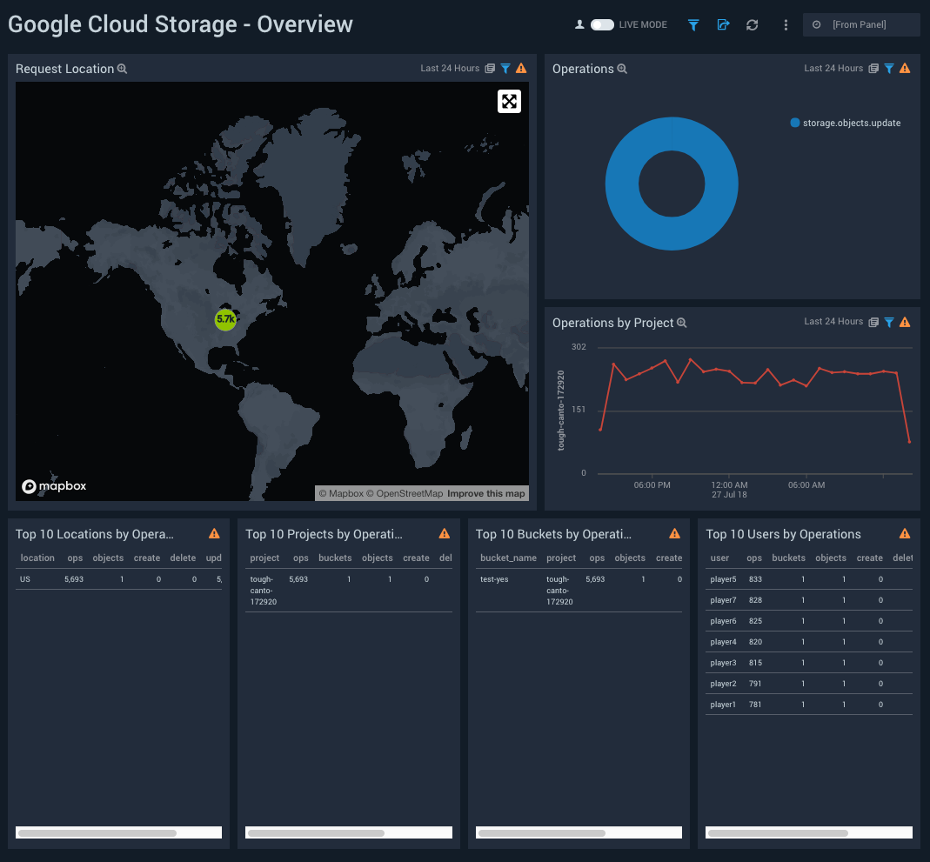
Task: Click the copy icon on Request Location panel
Action: pyautogui.click(x=488, y=68)
